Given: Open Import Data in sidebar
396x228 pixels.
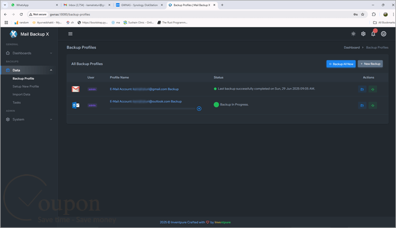Looking at the screenshot, I should [x=21, y=94].
